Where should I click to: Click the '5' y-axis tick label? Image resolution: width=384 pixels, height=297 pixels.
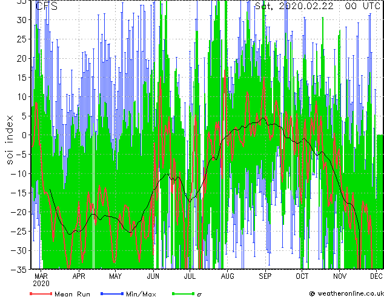(24, 116)
